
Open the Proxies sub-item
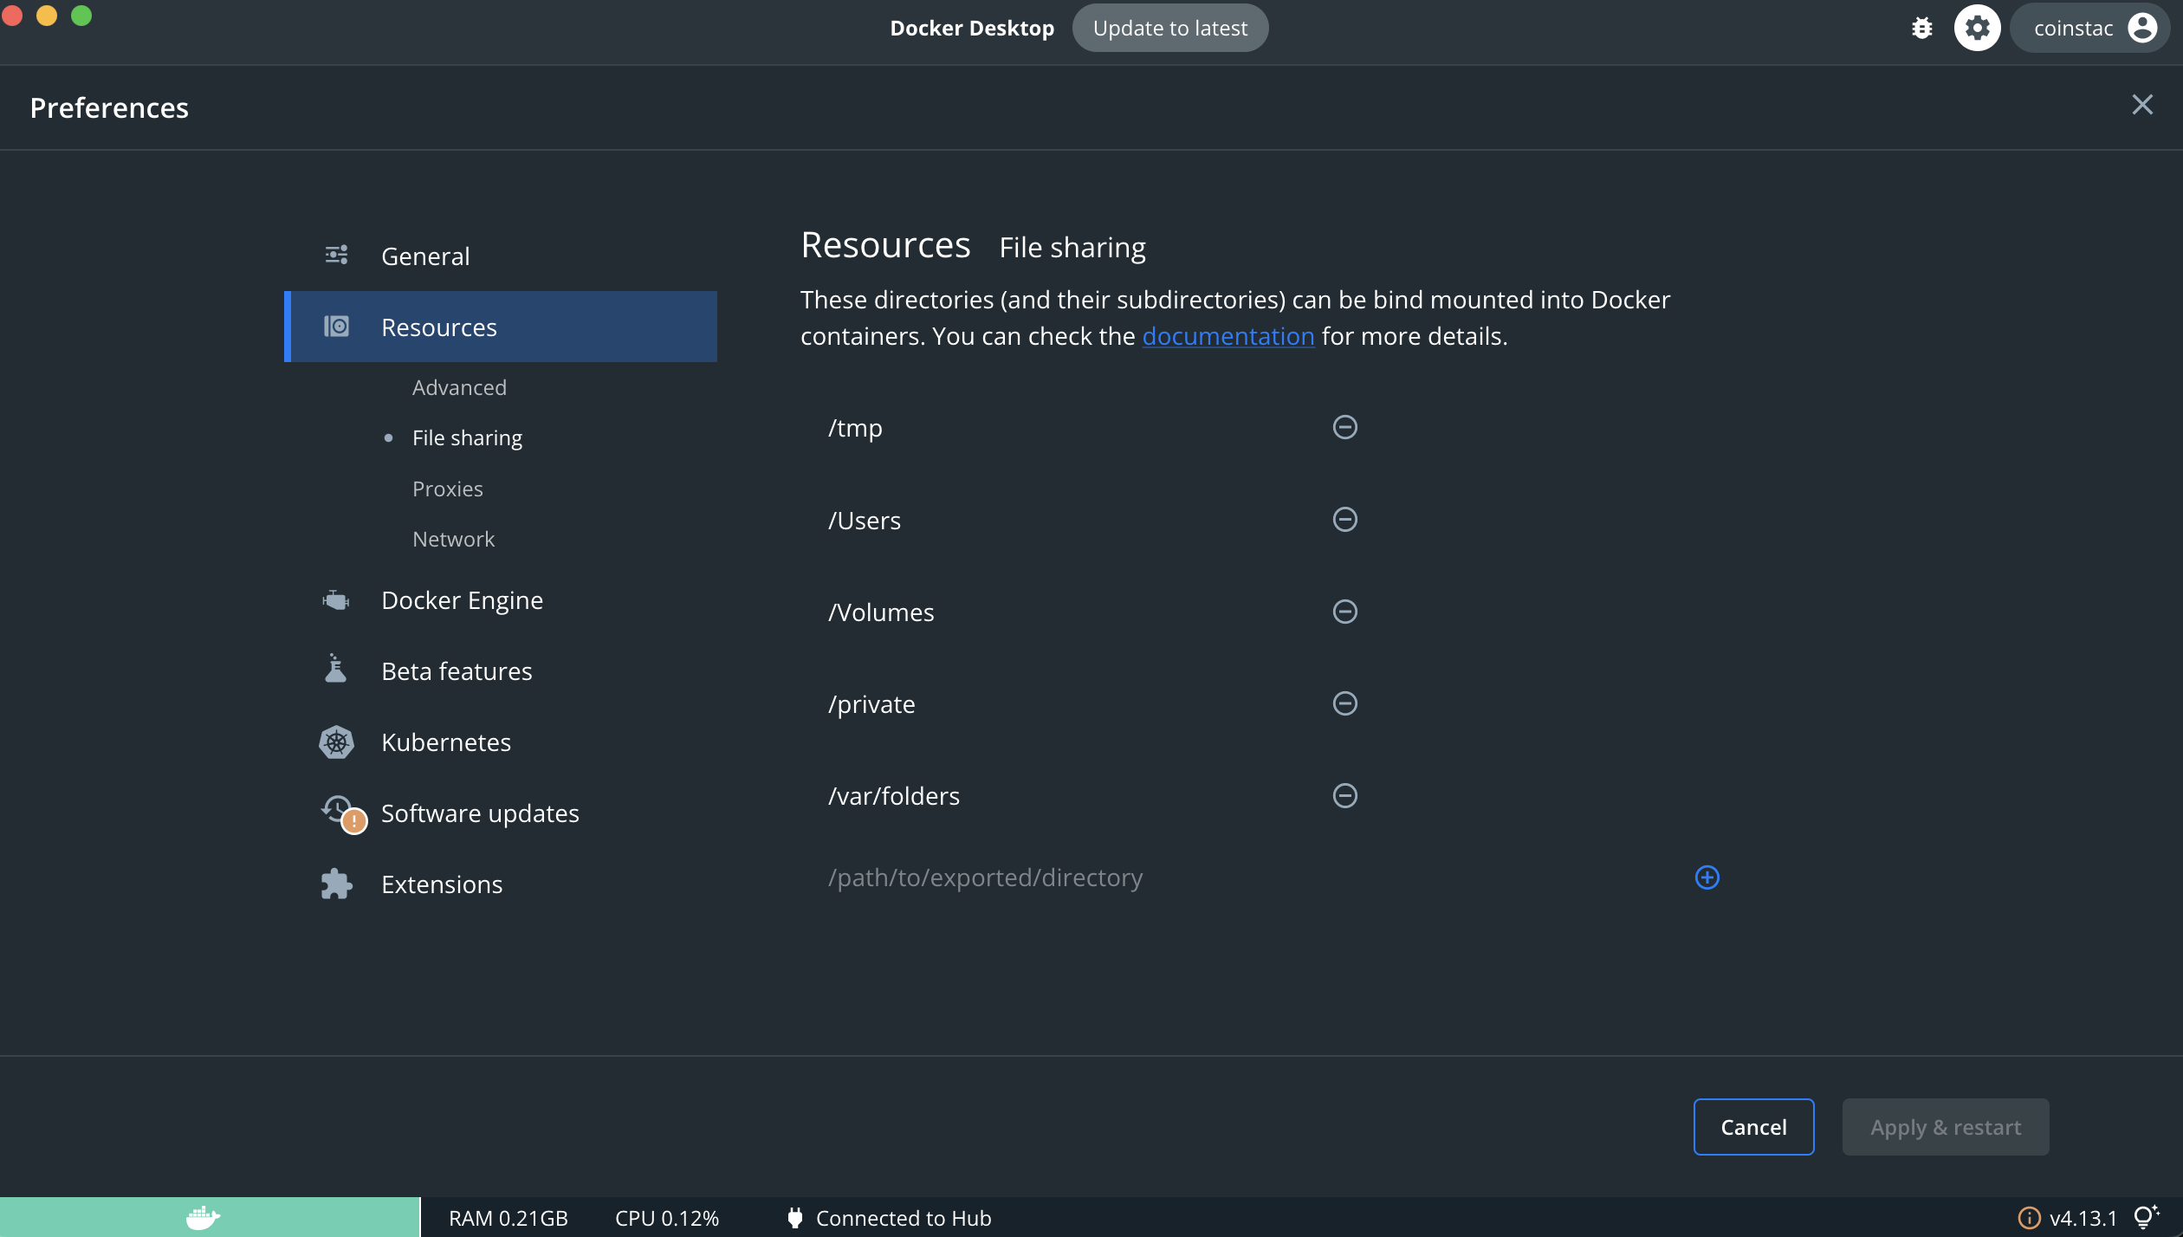point(448,489)
